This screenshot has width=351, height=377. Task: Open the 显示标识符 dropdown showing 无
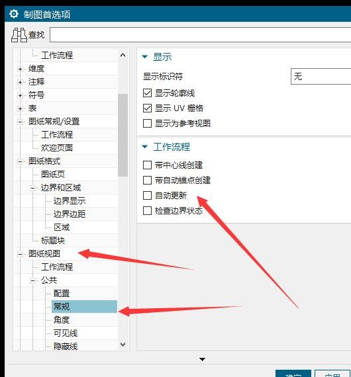click(x=321, y=77)
